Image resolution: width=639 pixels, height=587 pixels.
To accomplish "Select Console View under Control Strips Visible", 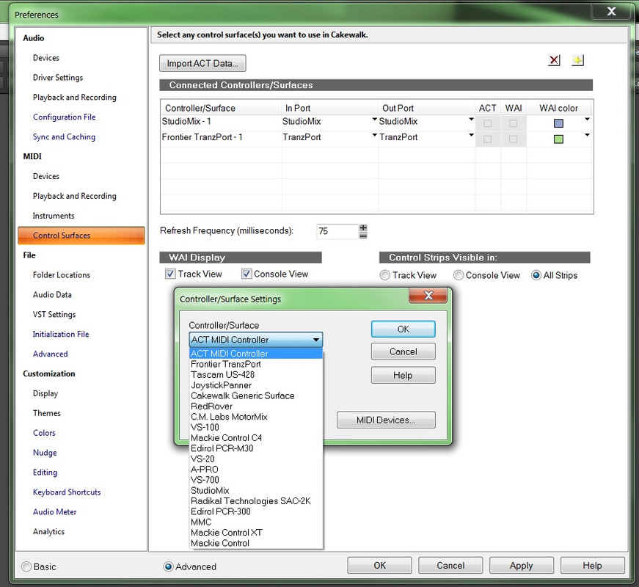I will [459, 276].
